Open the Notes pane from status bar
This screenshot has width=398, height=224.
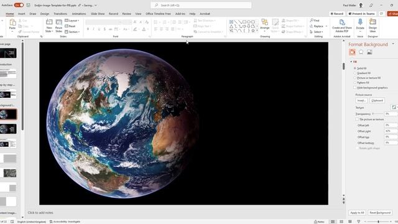click(319, 222)
